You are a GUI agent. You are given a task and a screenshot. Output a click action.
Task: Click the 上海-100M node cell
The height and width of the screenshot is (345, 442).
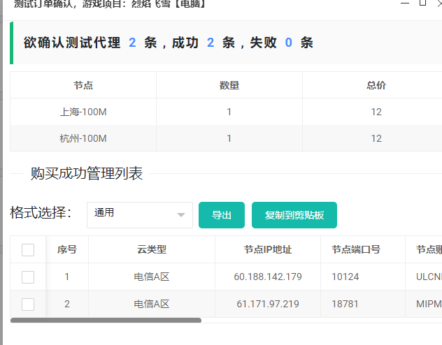83,112
